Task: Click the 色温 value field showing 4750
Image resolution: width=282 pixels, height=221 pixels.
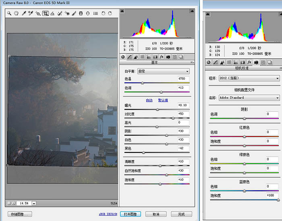Action: [183, 79]
